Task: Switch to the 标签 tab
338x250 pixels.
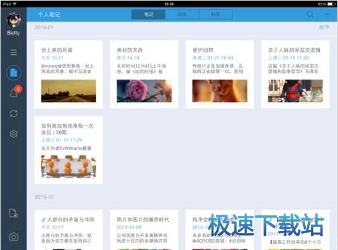Action: pyautogui.click(x=215, y=15)
